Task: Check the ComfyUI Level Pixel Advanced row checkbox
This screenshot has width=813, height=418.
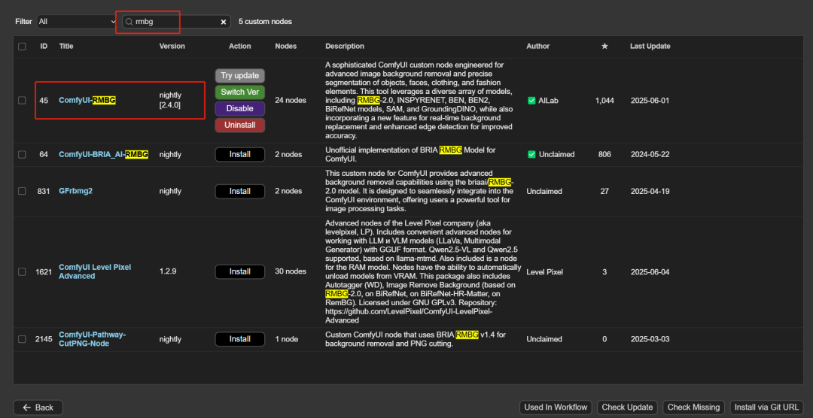Action: click(x=22, y=271)
